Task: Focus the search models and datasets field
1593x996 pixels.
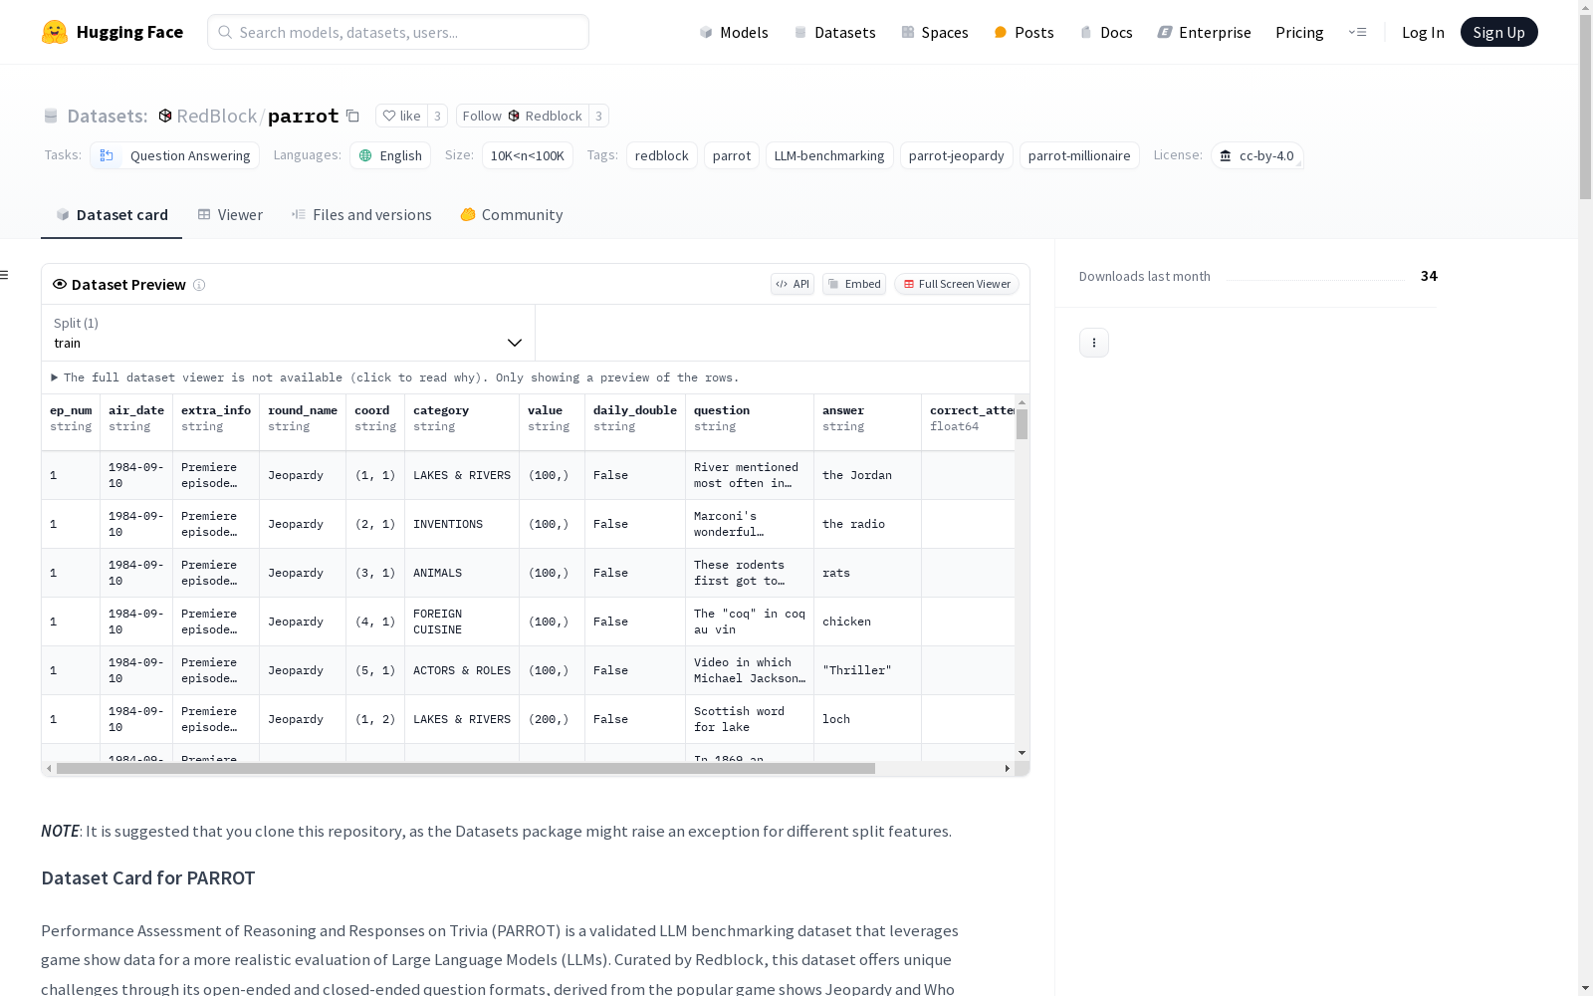Action: click(398, 32)
